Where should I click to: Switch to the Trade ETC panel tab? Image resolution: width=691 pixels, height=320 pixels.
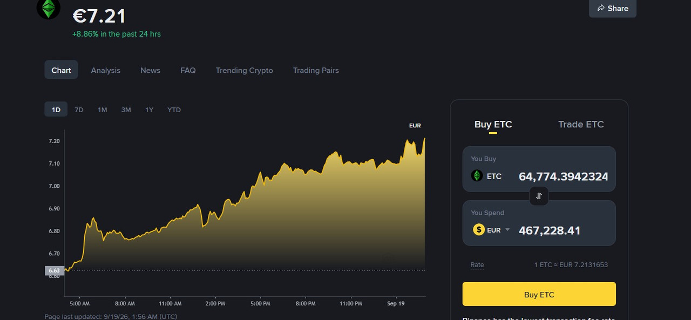[581, 125]
